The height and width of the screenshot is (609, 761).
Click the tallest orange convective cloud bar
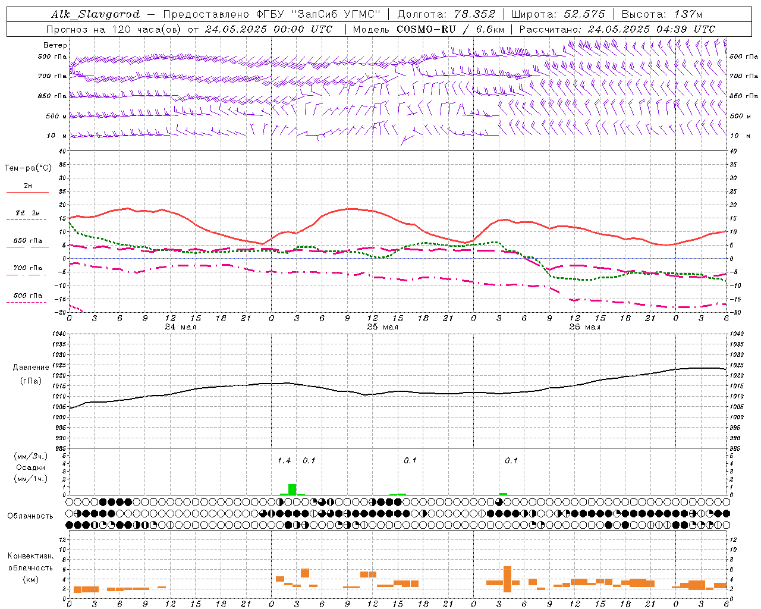pos(507,579)
